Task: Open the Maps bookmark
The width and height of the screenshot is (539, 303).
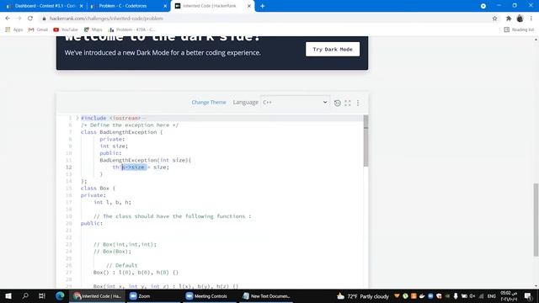Action: [x=93, y=29]
